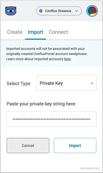
Task: Click the imported accounts info notice text
Action: pyautogui.click(x=47, y=54)
